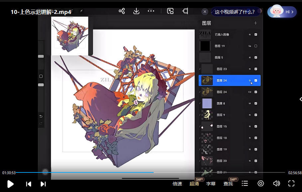Click the picture-in-picture icon
Image resolution: width=302 pixels, height=192 pixels.
(x=170, y=11)
